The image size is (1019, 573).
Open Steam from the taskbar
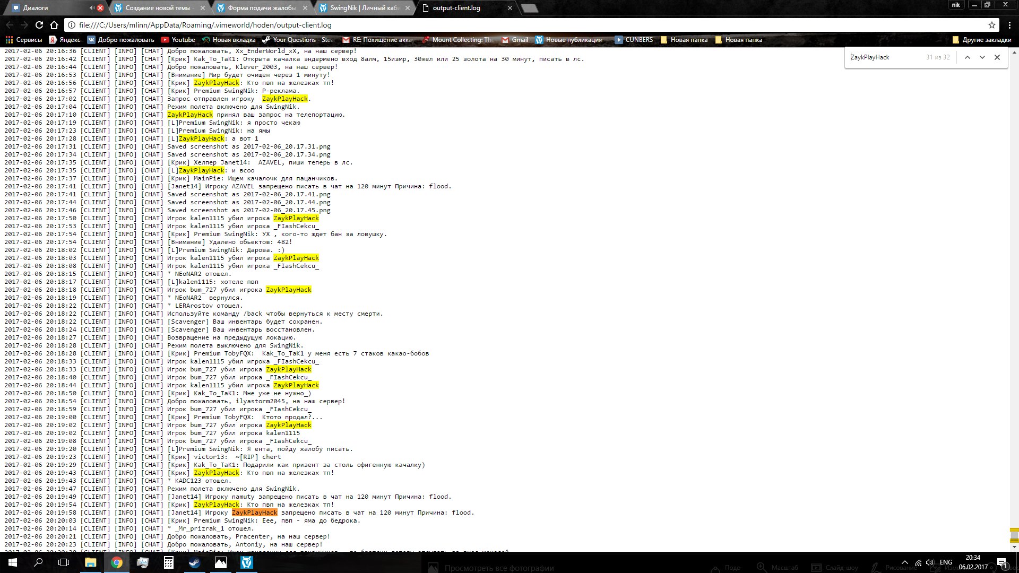click(195, 562)
